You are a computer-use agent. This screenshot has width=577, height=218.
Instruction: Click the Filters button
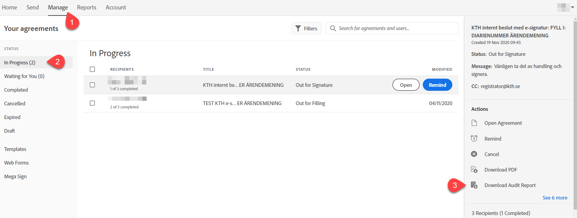[306, 28]
